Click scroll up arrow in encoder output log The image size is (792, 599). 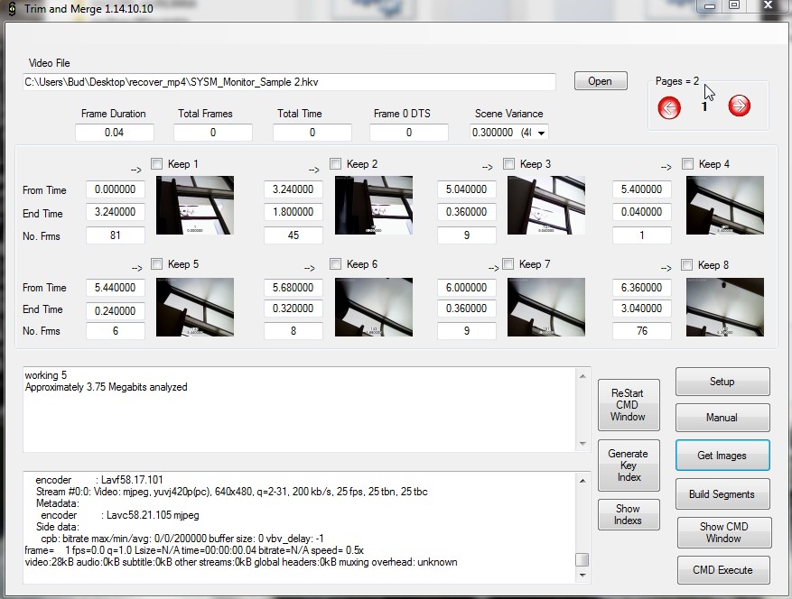click(x=582, y=481)
